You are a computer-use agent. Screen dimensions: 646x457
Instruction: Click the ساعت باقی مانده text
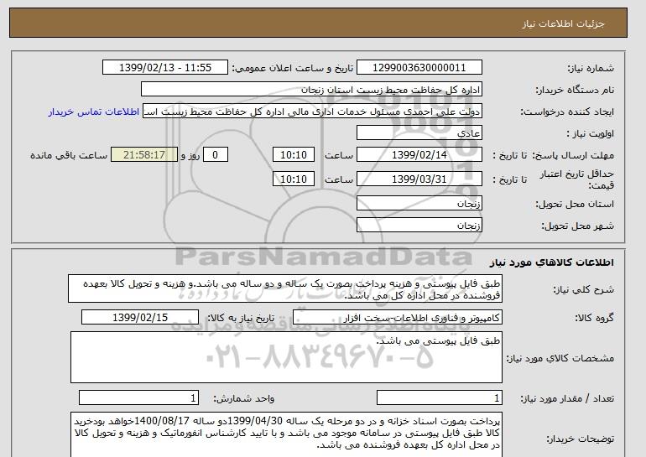pyautogui.click(x=69, y=155)
